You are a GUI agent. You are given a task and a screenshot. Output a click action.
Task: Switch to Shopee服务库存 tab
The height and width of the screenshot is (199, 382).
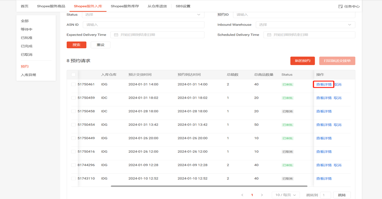pos(125,6)
